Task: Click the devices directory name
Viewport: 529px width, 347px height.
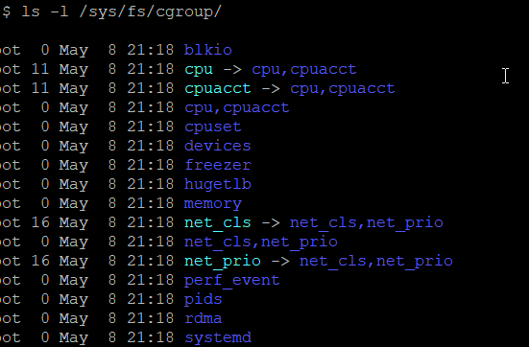Action: click(x=218, y=146)
